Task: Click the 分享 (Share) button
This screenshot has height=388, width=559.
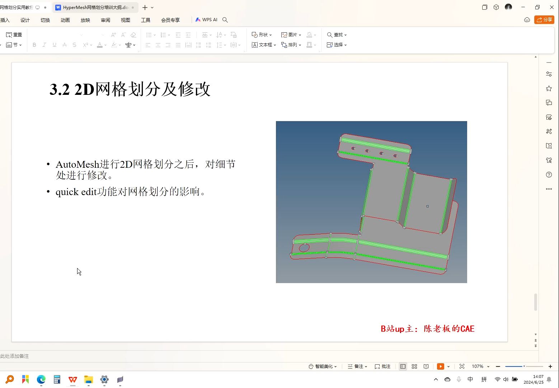Action: 544,20
